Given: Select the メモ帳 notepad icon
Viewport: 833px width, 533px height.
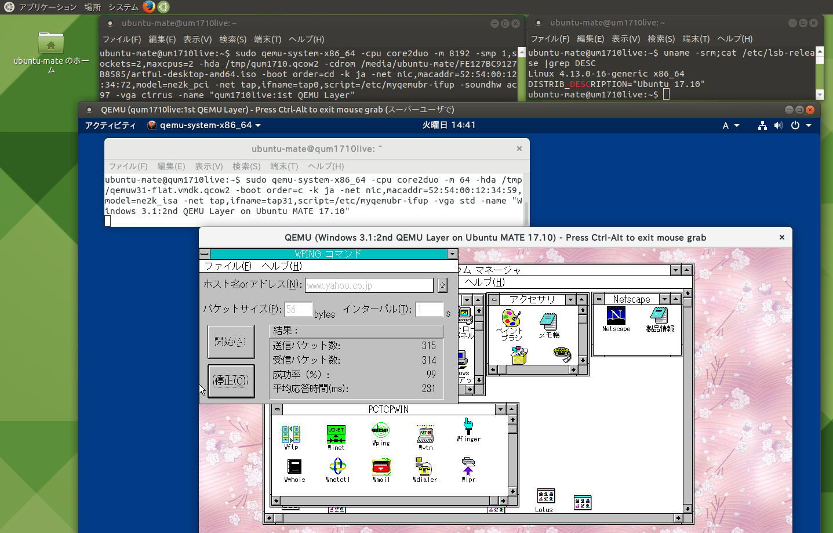Looking at the screenshot, I should pos(549,325).
